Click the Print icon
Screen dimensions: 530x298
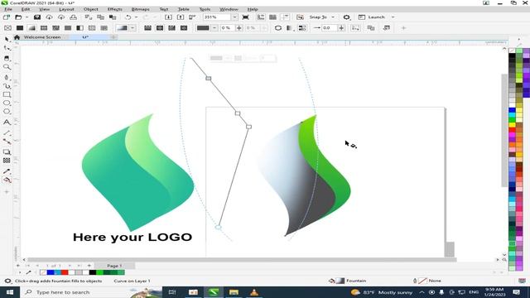click(73, 17)
